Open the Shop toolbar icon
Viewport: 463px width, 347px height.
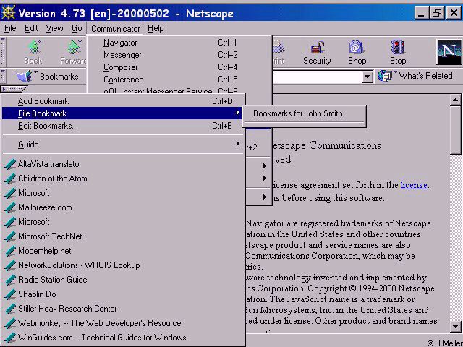pos(357,47)
